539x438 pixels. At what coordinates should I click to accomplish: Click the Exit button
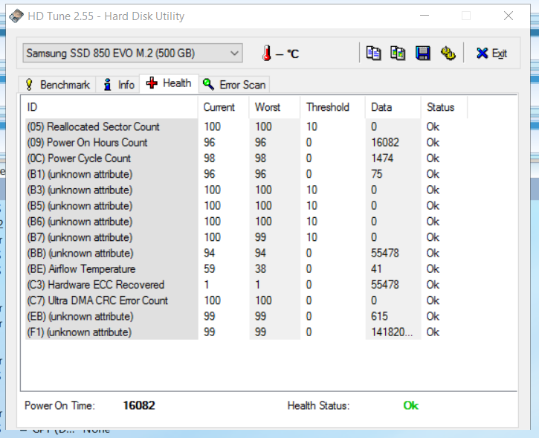[x=491, y=54]
